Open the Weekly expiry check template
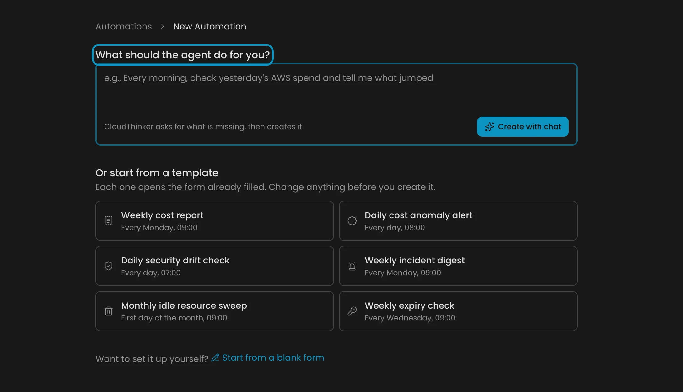The height and width of the screenshot is (392, 683). 458,311
